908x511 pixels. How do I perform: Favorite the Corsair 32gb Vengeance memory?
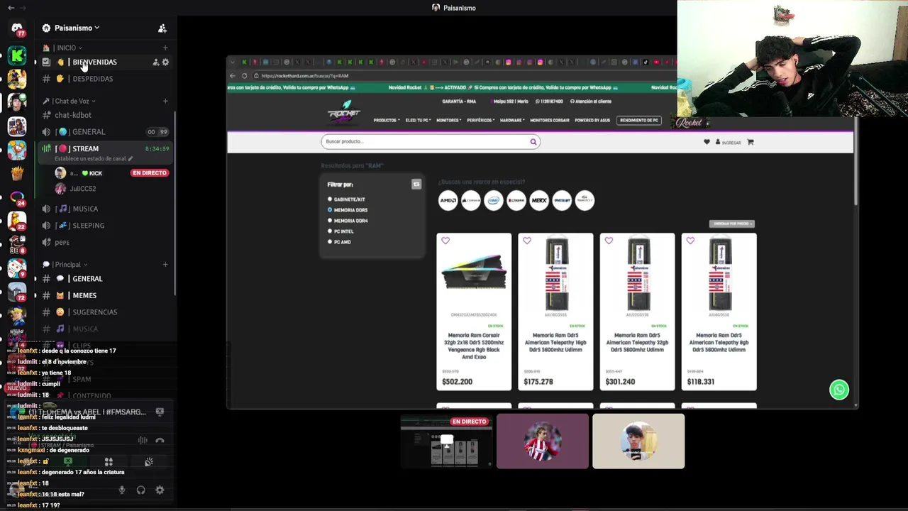pyautogui.click(x=445, y=241)
